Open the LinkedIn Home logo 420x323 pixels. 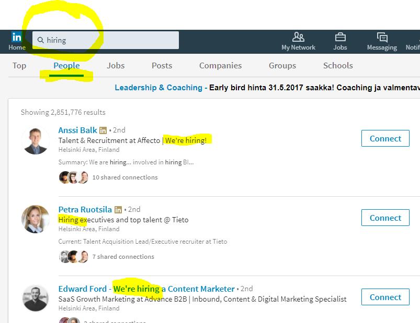pos(17,37)
